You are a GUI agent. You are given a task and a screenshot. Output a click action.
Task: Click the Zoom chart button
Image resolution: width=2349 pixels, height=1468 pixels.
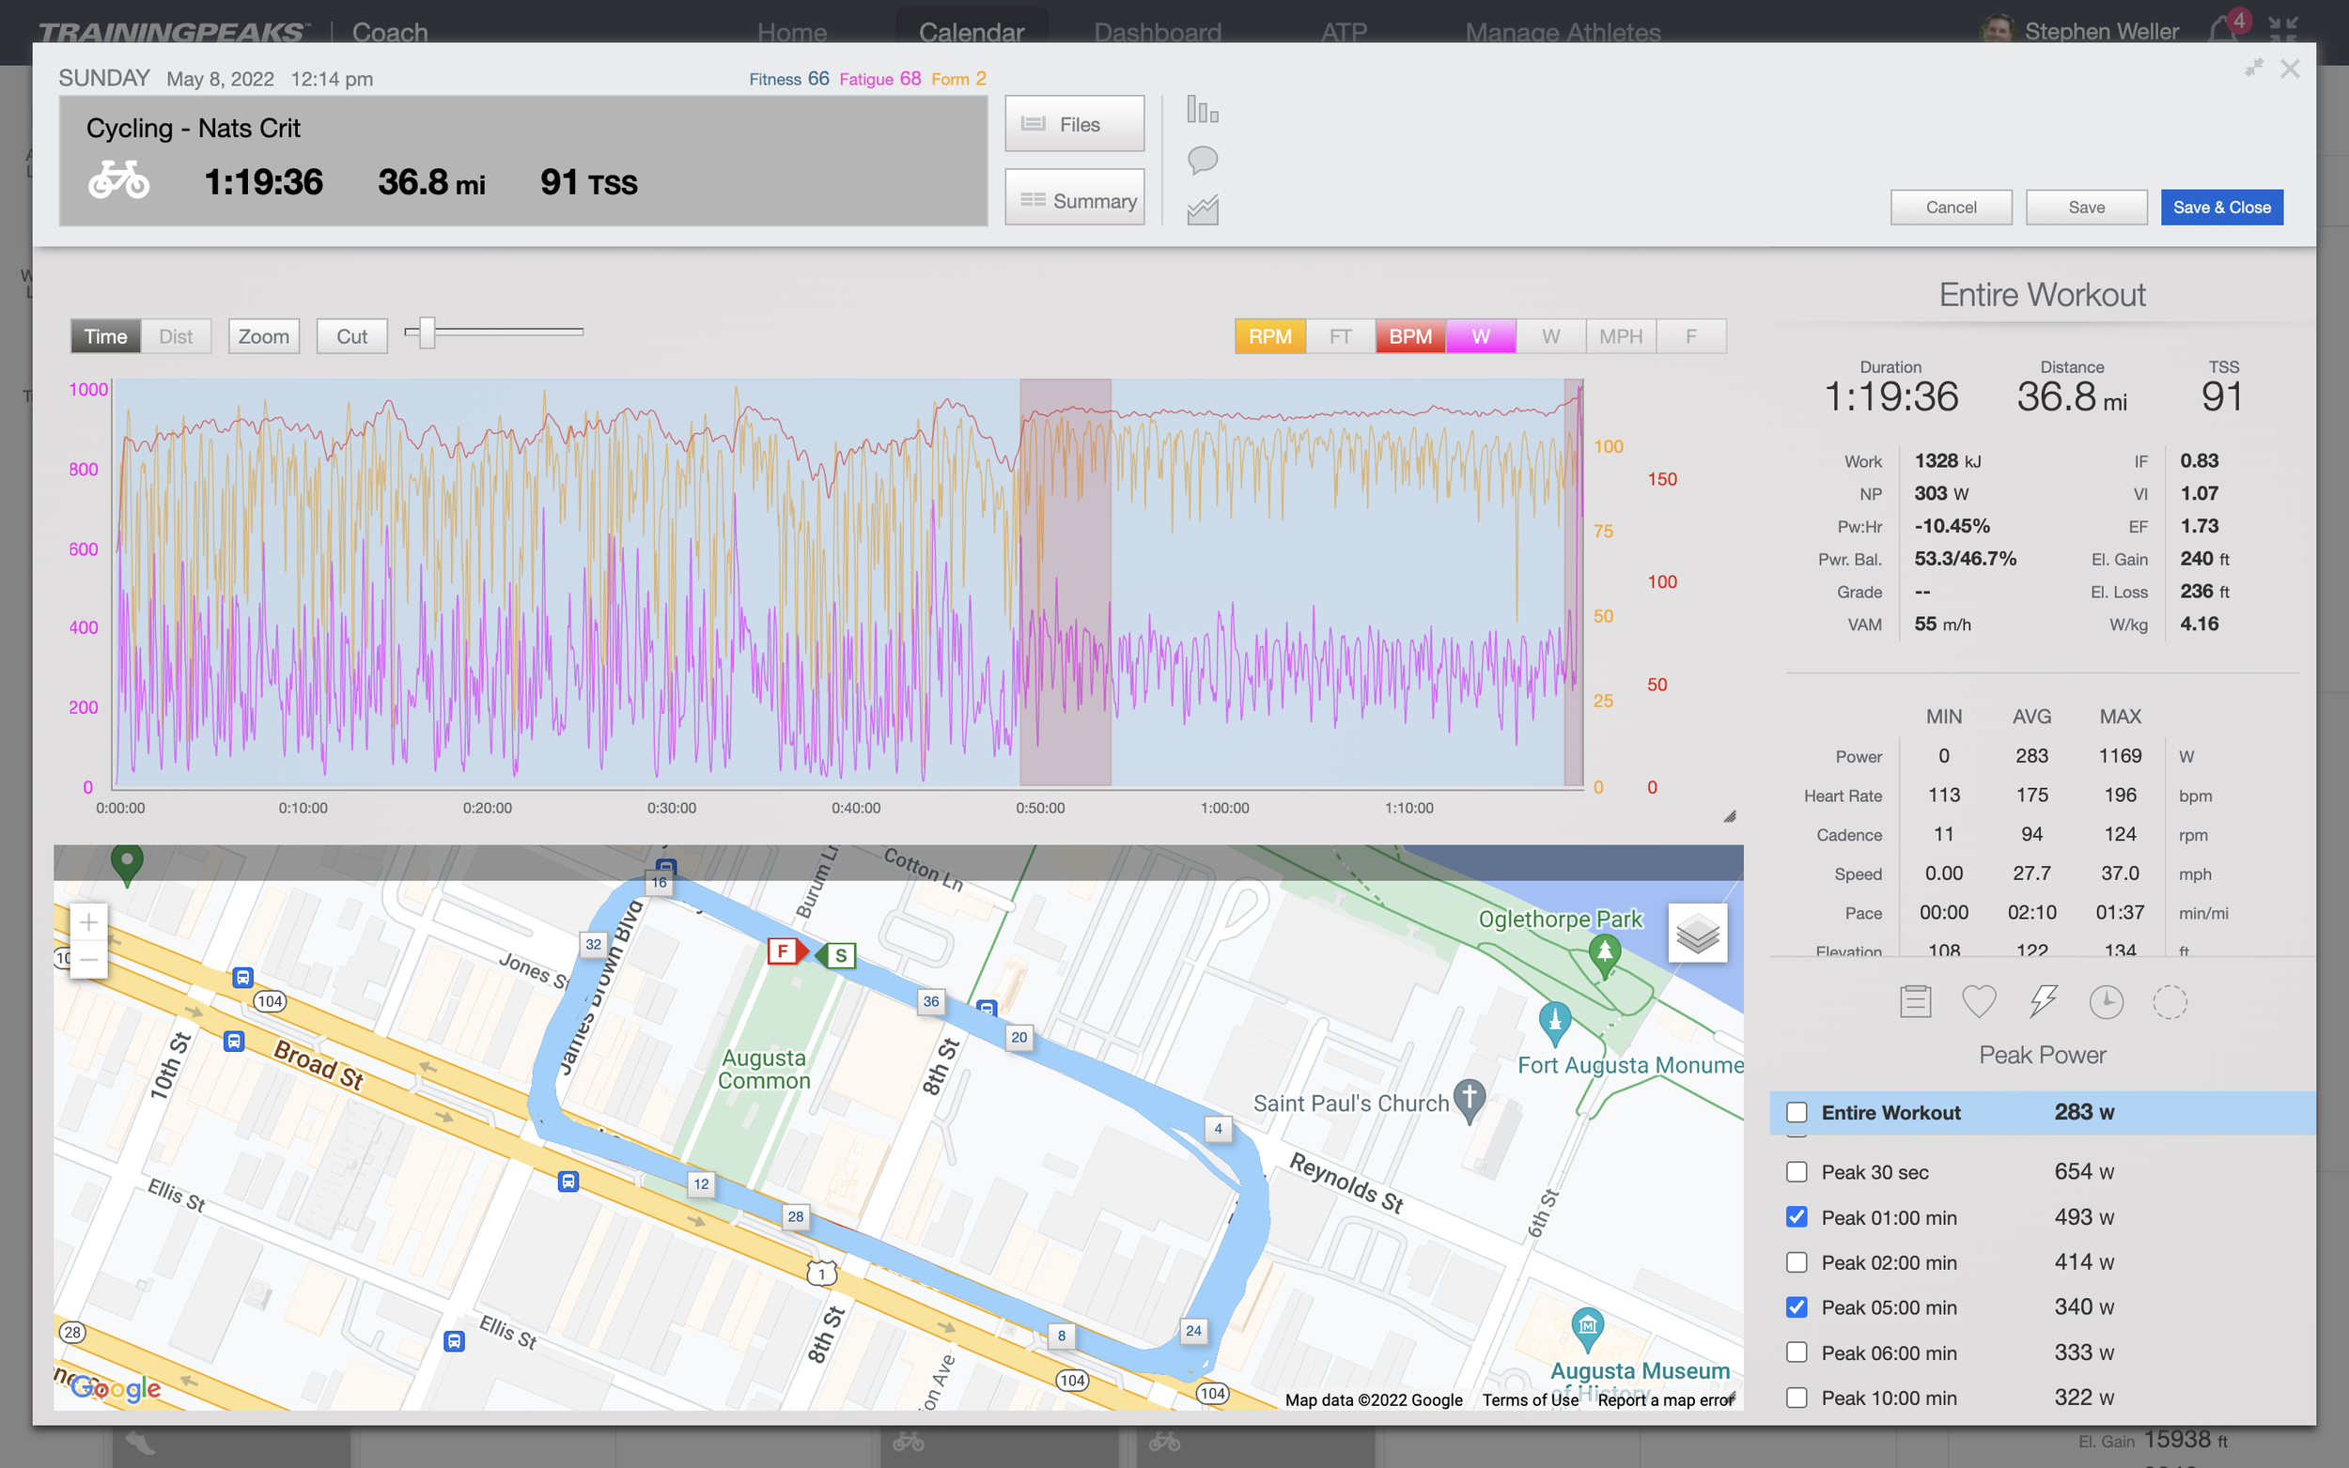coord(264,336)
